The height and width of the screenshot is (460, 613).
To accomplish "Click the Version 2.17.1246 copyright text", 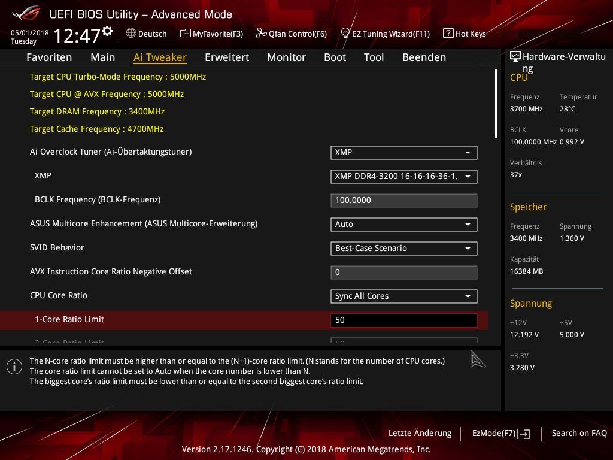I will 306,449.
